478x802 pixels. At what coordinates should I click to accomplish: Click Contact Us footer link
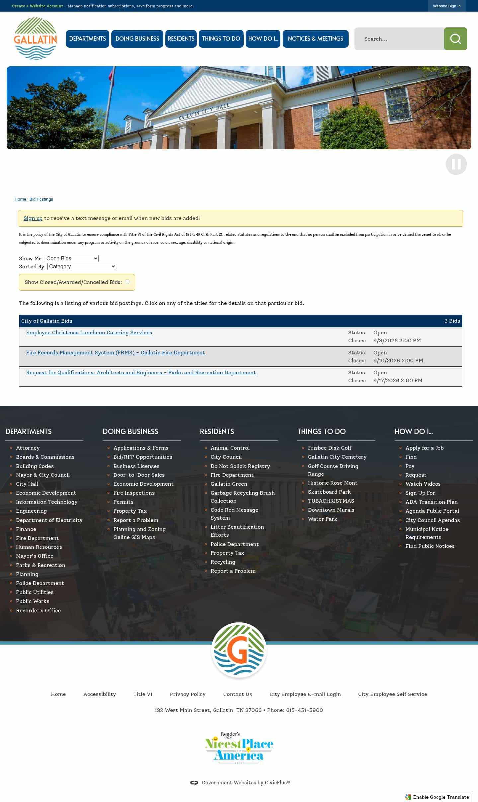238,694
